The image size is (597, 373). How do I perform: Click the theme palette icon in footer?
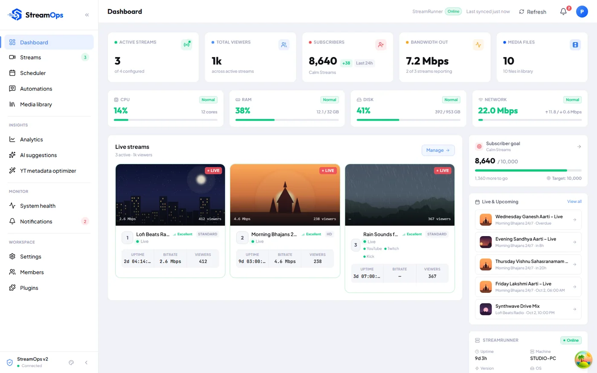click(71, 362)
